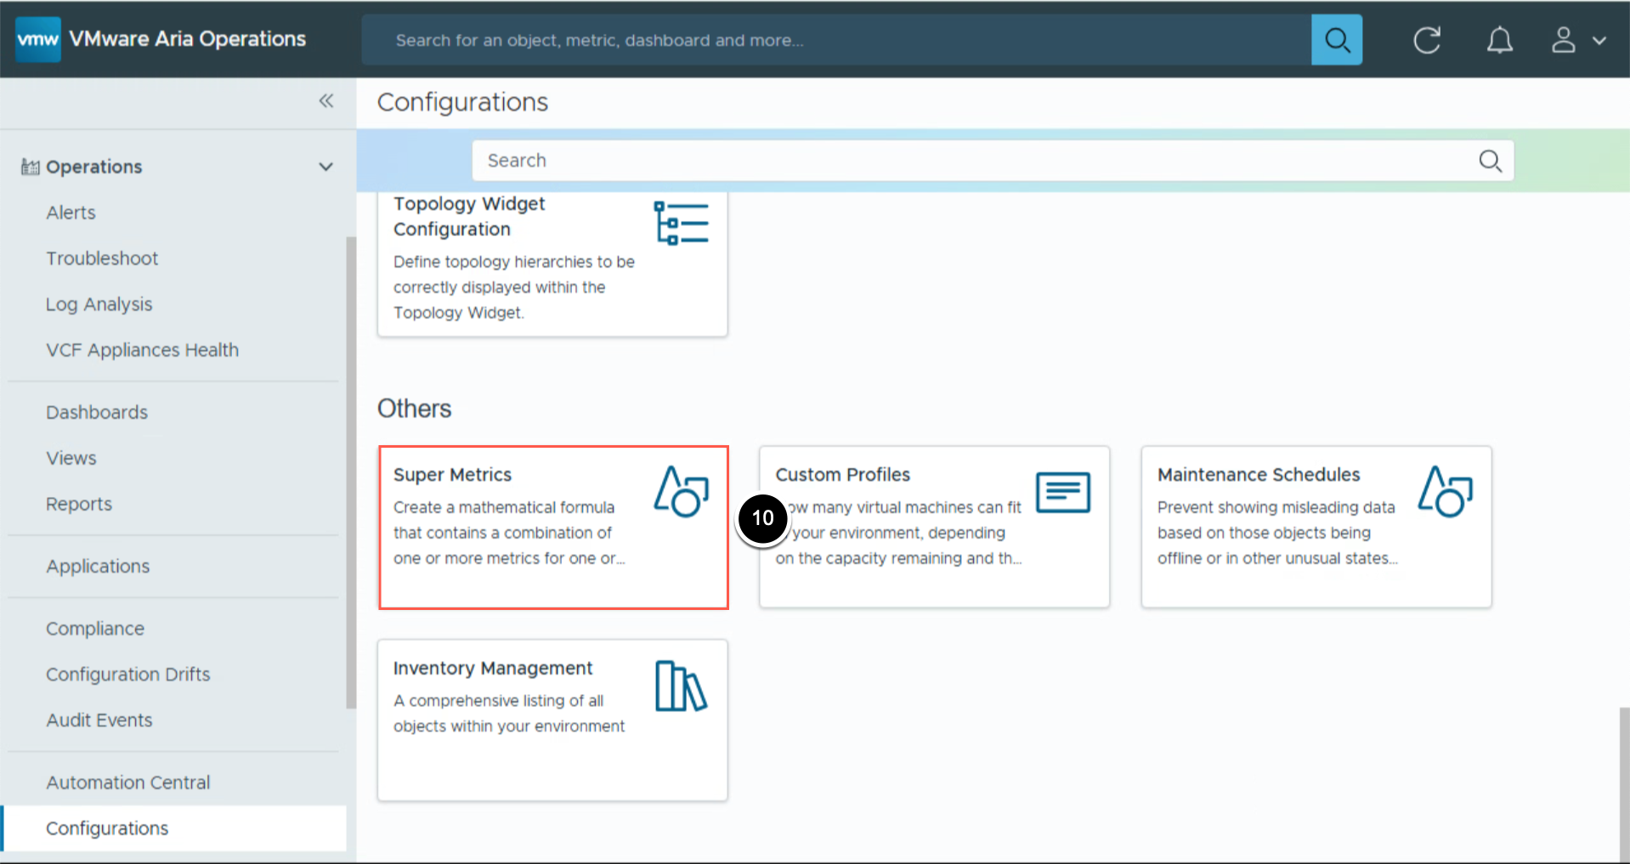Open the user account dropdown
This screenshot has width=1630, height=864.
pos(1577,40)
